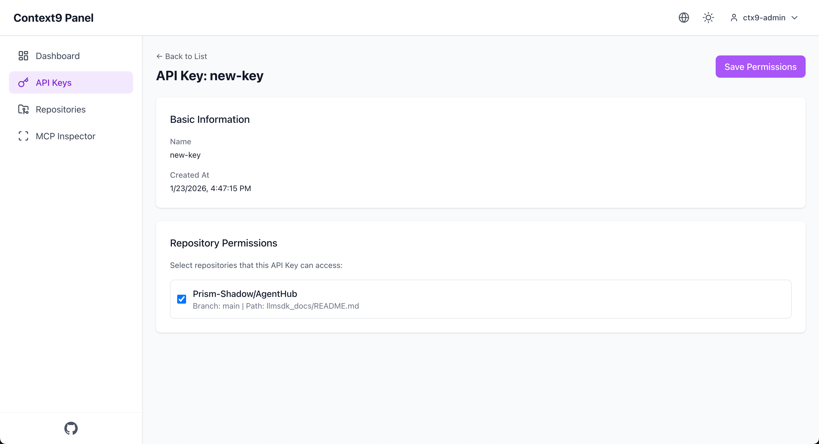The image size is (819, 444).
Task: Click the Branch: main path description text
Action: click(276, 306)
